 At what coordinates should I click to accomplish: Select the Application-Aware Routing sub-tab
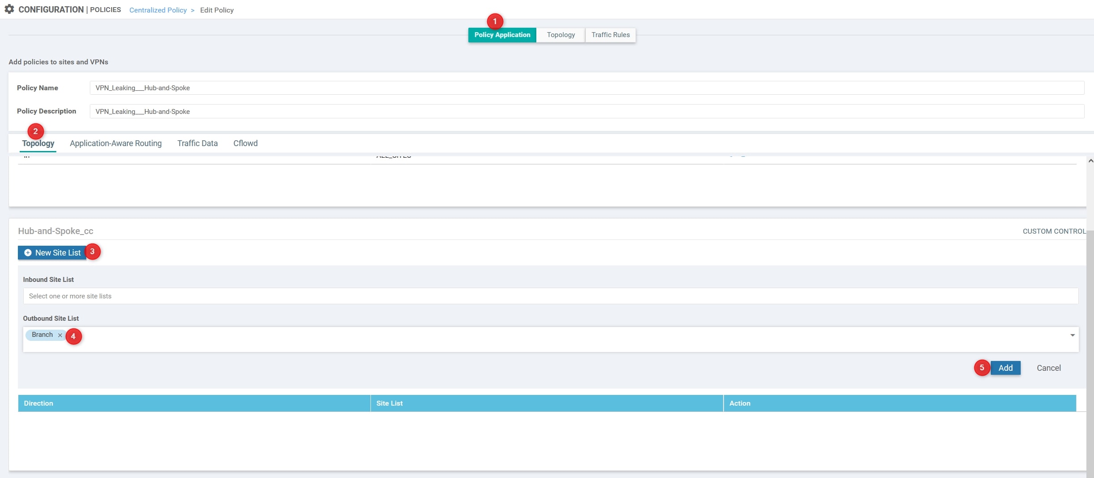[116, 143]
